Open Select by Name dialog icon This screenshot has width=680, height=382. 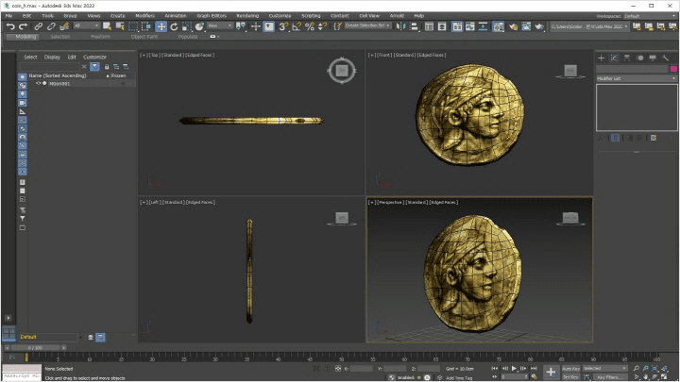pos(120,26)
